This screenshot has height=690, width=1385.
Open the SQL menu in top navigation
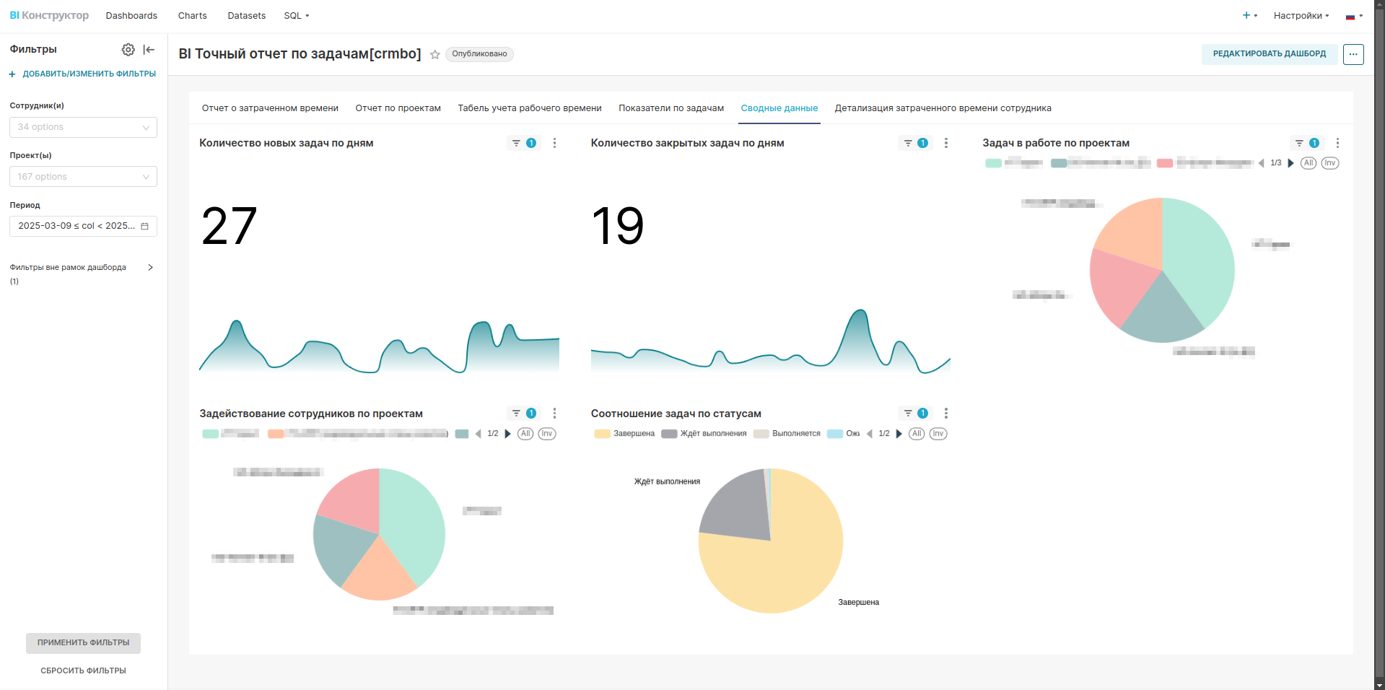296,16
